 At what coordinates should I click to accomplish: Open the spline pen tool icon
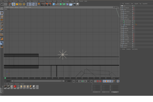click(x=57, y=4)
